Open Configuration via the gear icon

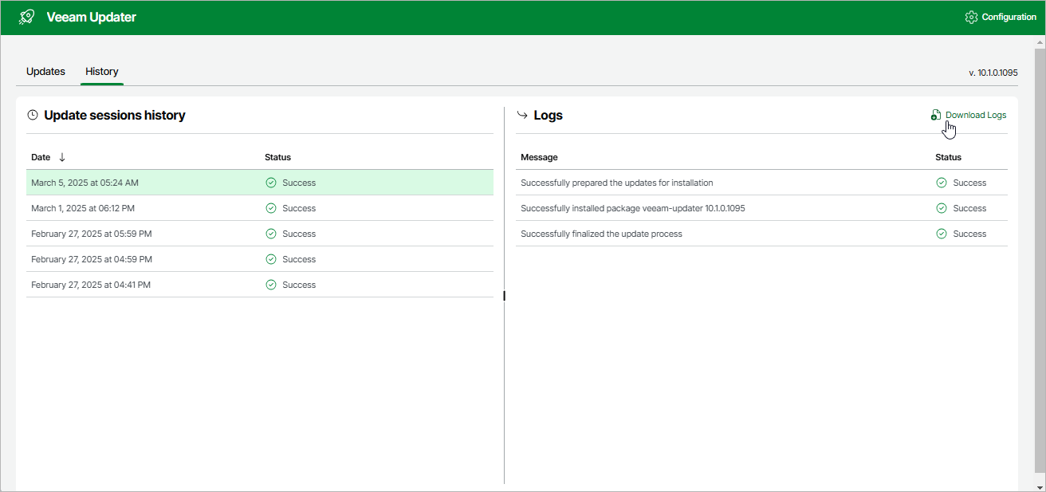(x=971, y=17)
